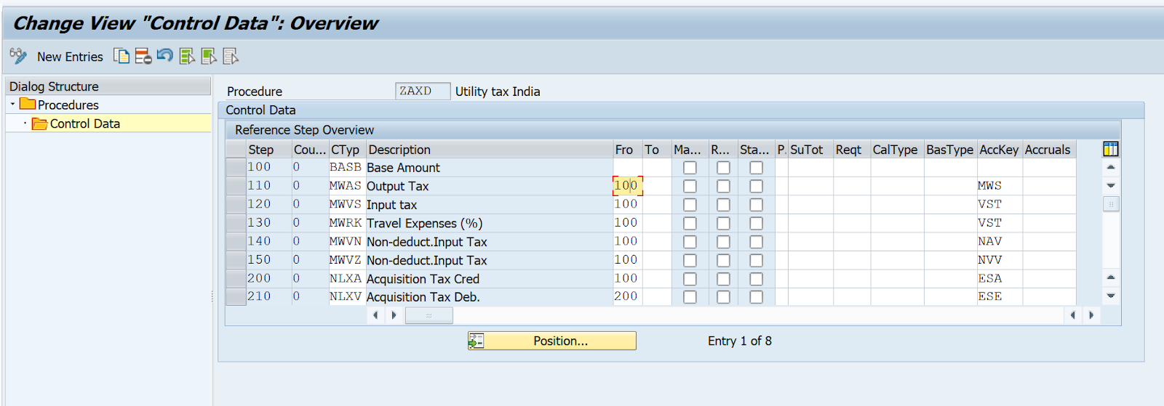Click account key NAV cell
This screenshot has width=1164, height=406.
[x=999, y=241]
